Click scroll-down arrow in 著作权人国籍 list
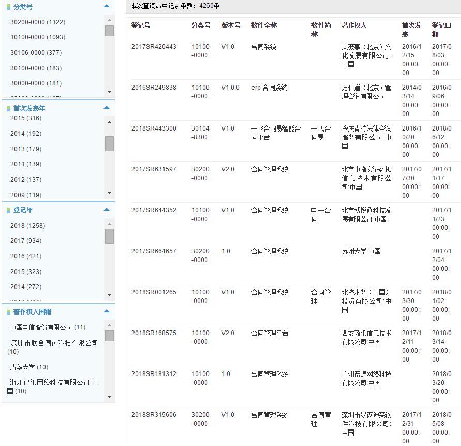461x446 pixels. tap(109, 397)
